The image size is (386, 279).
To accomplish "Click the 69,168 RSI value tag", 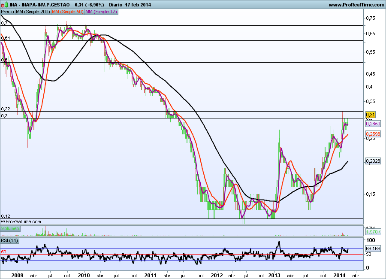I will 373,249.
